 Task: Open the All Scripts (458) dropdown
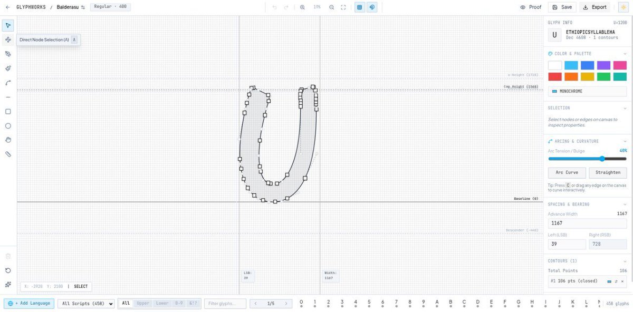(86, 304)
